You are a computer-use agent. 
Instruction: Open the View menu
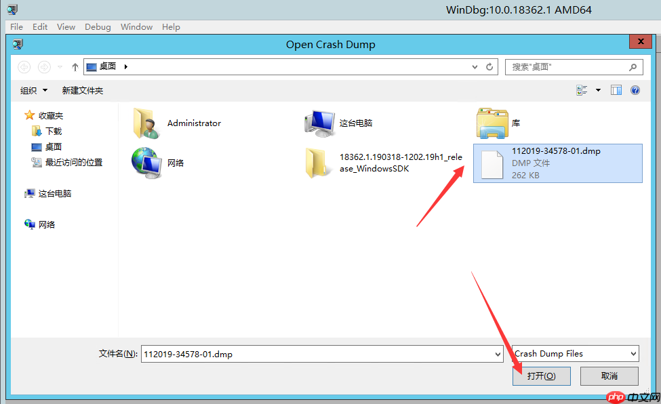[66, 27]
